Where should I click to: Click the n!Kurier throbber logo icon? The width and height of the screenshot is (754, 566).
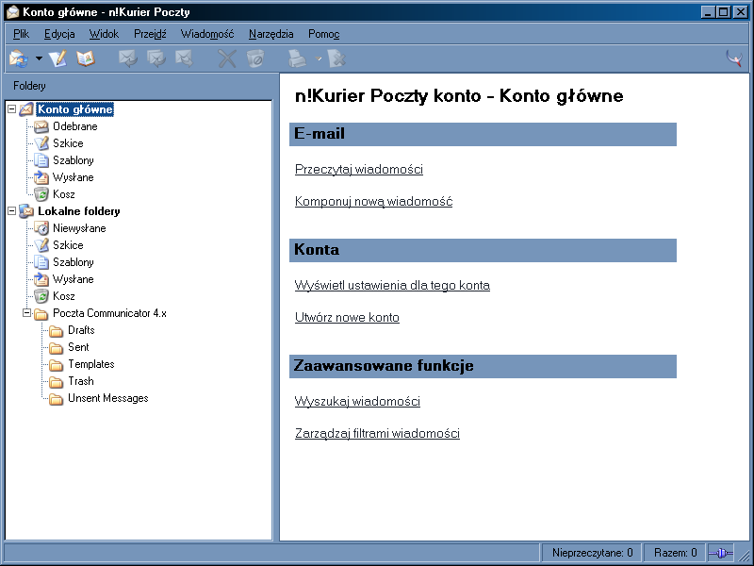pos(735,58)
